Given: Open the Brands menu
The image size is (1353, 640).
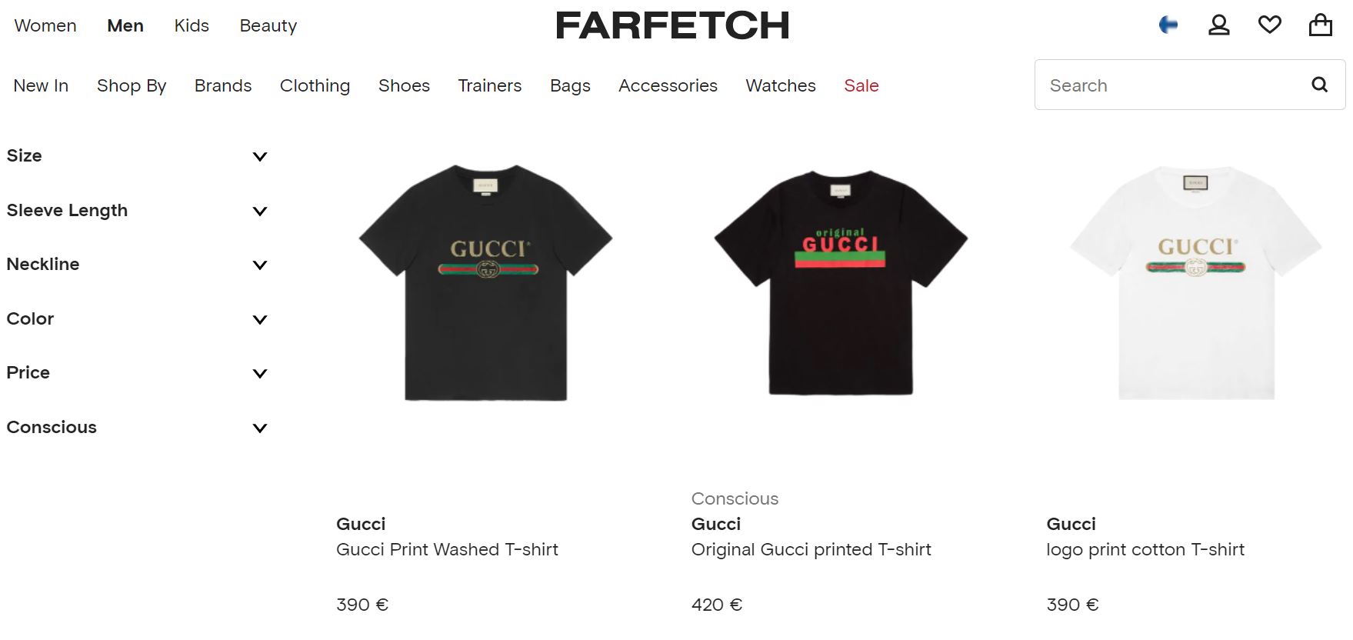Looking at the screenshot, I should tap(223, 85).
